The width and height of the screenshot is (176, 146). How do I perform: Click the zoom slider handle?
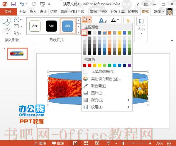coord(123,143)
